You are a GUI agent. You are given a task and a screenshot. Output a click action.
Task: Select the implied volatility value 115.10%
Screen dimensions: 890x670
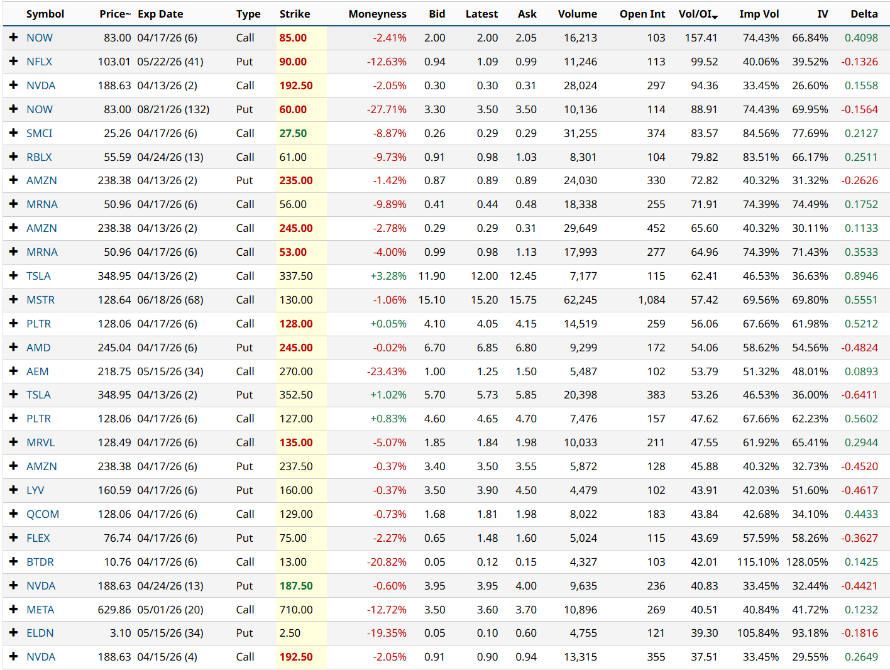[758, 562]
